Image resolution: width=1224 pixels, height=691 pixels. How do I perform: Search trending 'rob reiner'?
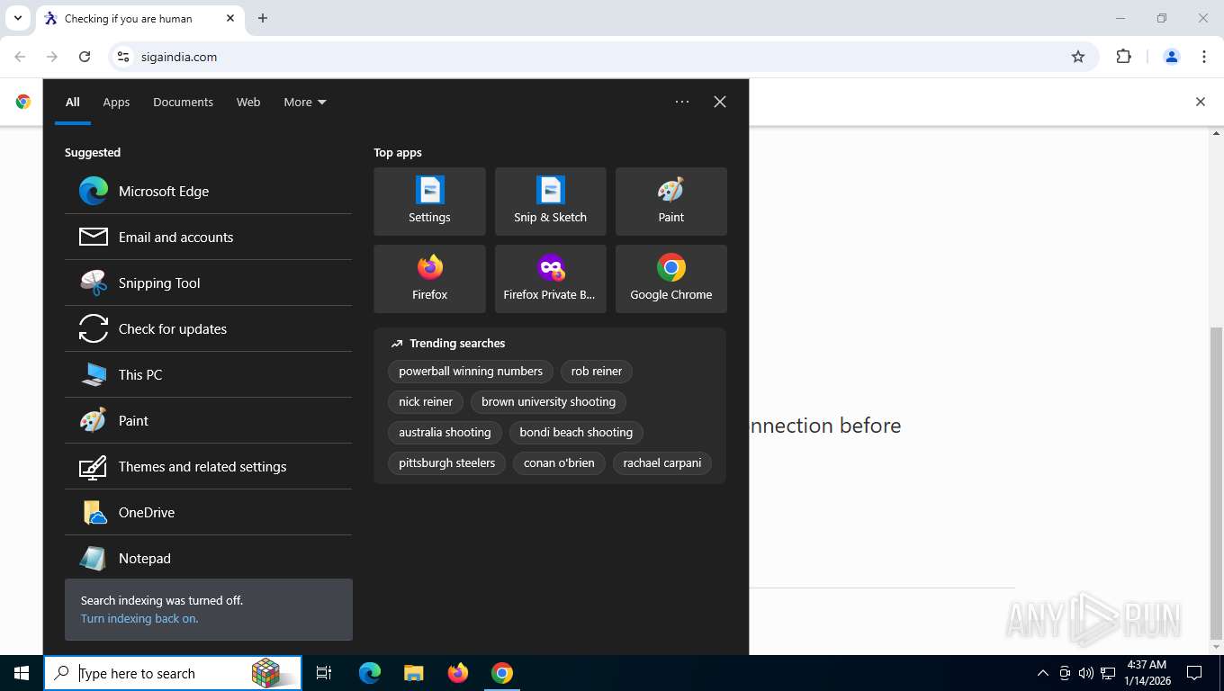(x=597, y=372)
